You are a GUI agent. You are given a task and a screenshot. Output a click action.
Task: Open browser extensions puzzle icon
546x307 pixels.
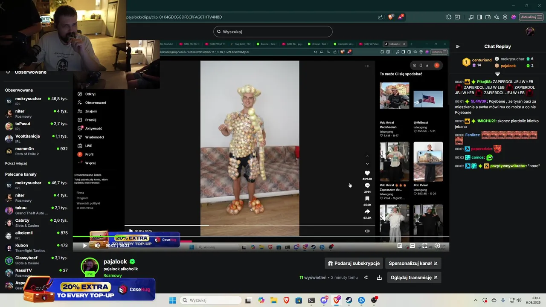[x=449, y=17]
